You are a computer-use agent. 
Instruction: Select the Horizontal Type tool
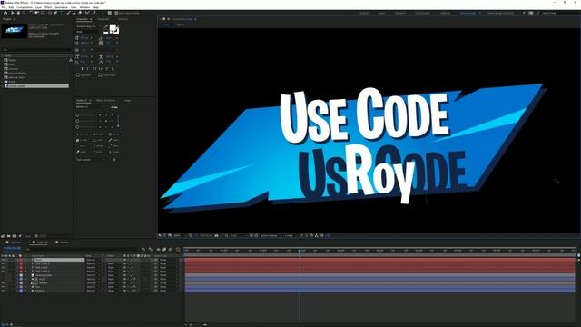62,13
